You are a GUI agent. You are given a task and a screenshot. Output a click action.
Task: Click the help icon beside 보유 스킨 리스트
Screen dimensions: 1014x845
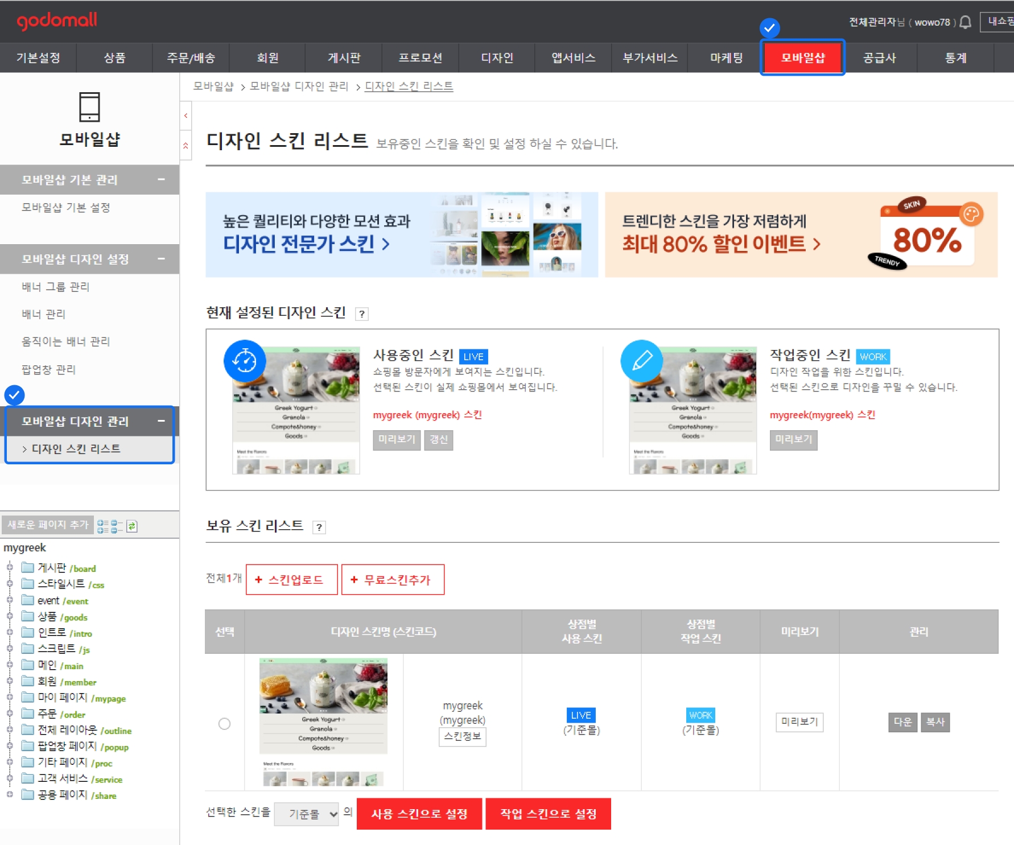pyautogui.click(x=319, y=527)
